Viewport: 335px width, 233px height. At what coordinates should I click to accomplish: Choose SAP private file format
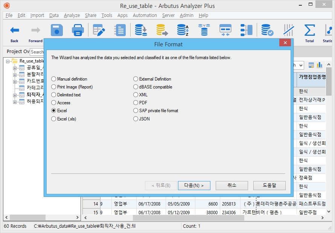[x=136, y=111]
